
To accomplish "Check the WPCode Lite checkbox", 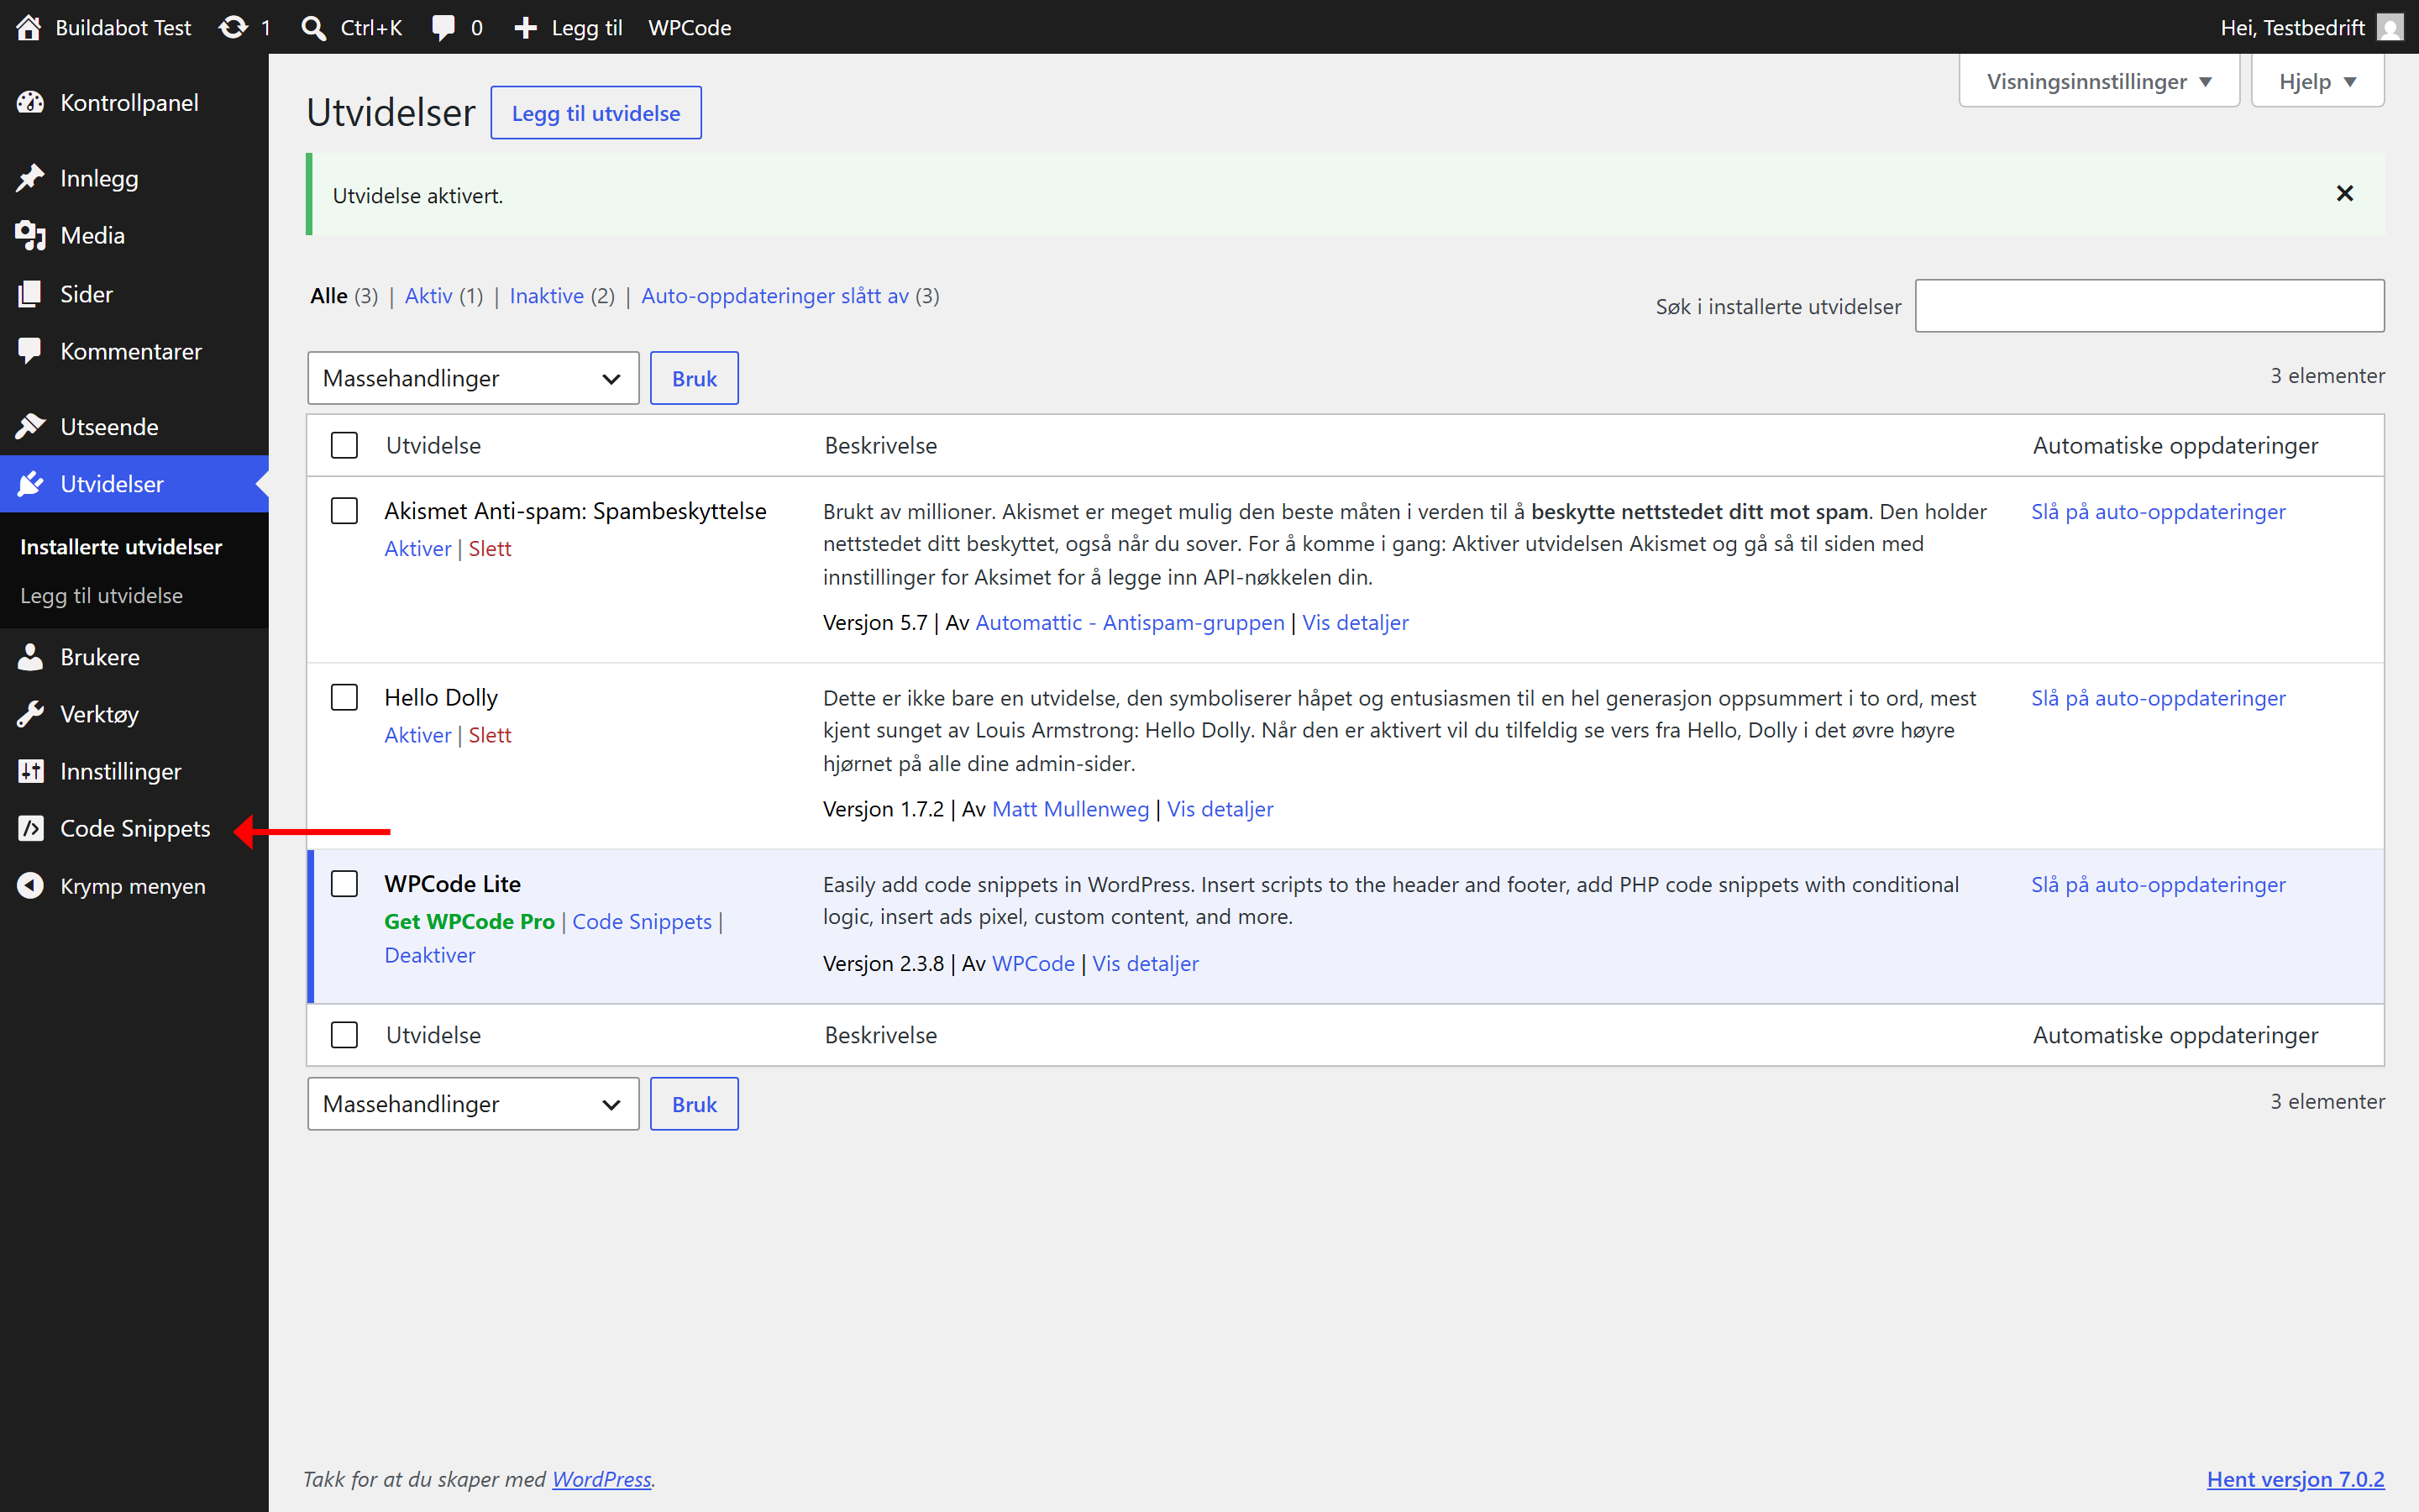I will click(344, 884).
